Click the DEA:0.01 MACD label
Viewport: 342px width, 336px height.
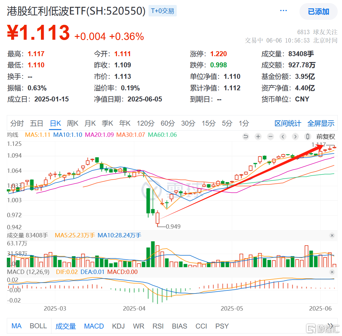click(x=92, y=272)
